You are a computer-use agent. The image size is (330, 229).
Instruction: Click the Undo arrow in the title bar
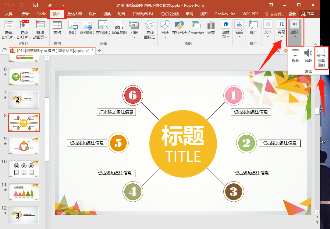pyautogui.click(x=7, y=5)
